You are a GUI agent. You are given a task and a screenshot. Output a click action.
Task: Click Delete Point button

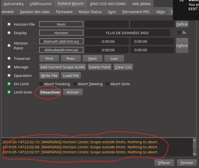(100, 67)
